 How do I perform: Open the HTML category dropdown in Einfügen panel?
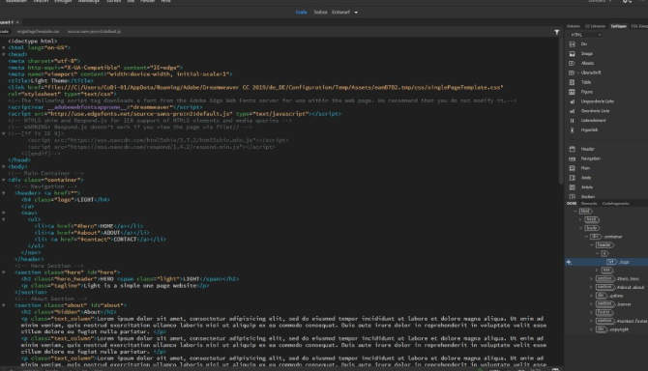pyautogui.click(x=585, y=35)
